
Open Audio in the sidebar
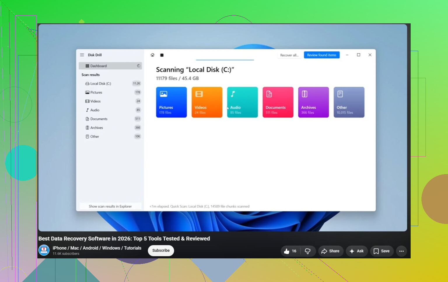coord(110,110)
